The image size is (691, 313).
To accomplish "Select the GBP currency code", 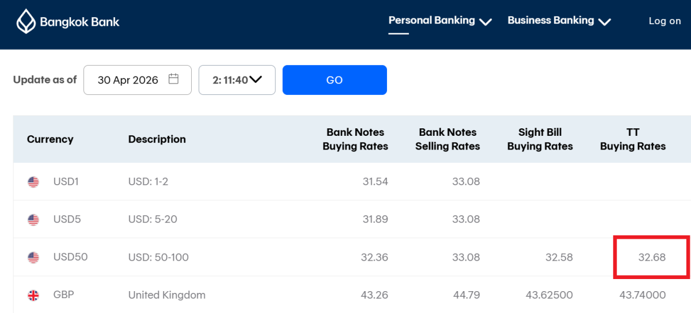I will click(63, 295).
